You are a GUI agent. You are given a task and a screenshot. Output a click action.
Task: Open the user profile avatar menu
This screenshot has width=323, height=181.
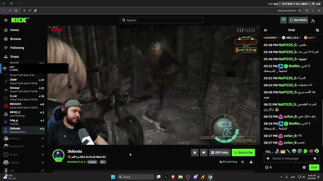pos(313,20)
